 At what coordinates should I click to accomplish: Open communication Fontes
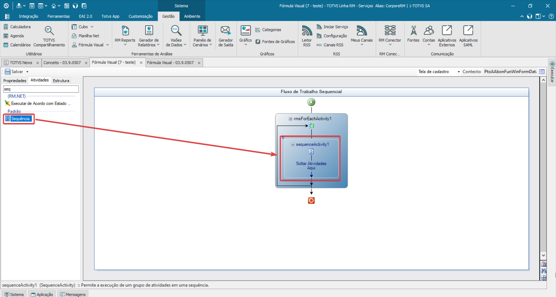(413, 34)
